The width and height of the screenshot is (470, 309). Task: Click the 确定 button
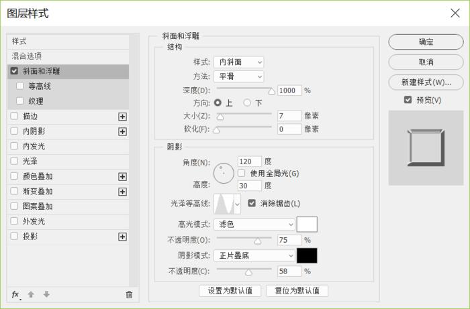426,42
